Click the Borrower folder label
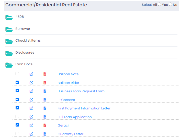Viewport: 180px width, 138px height. pos(23,29)
